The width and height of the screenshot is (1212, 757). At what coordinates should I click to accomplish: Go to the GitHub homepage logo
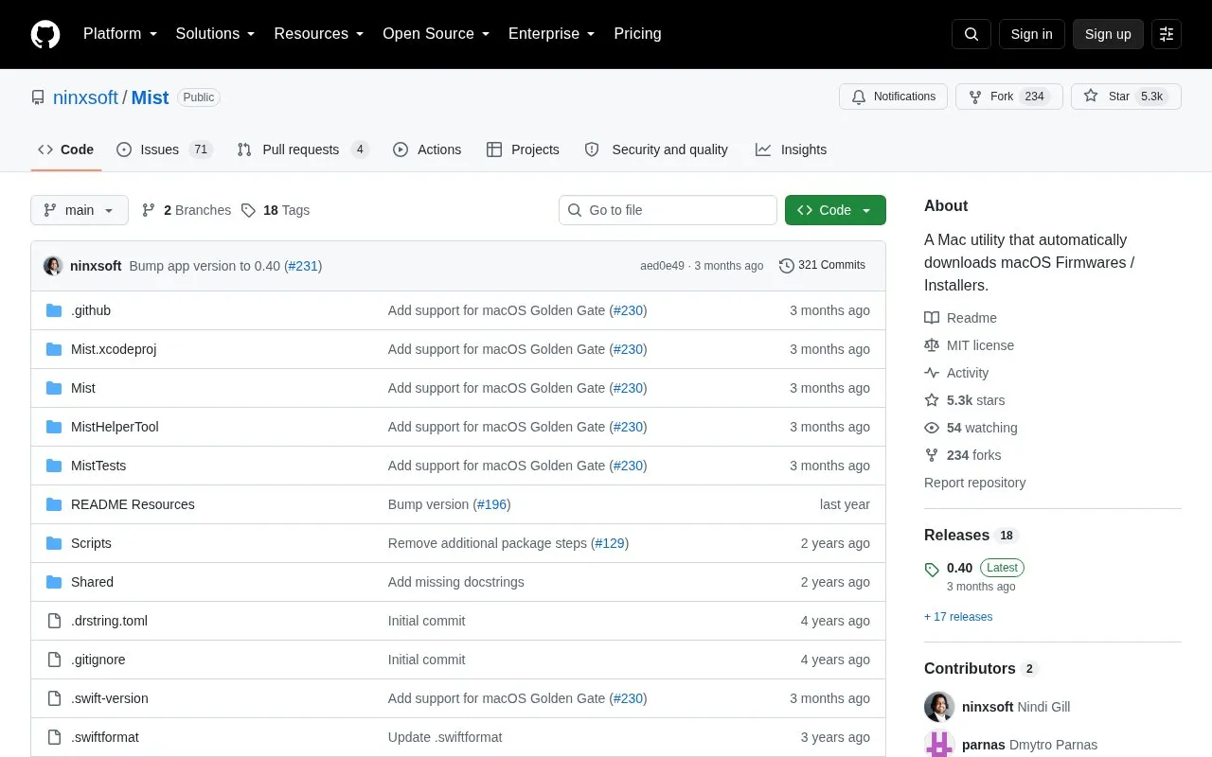tap(45, 34)
